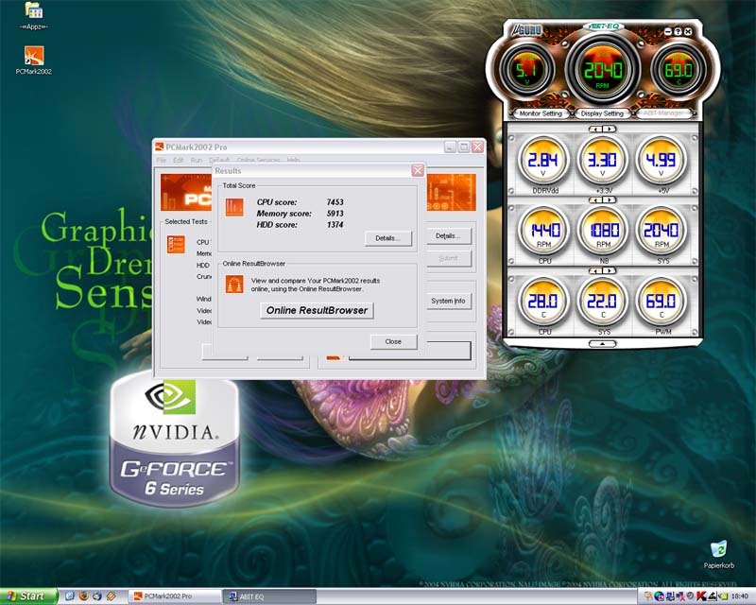Select the HDD score 1374 text
This screenshot has height=605, width=756.
click(300, 225)
